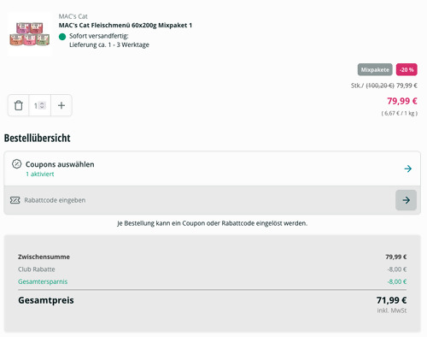
Task: Click the MAC's Cat brand name
Action: pyautogui.click(x=73, y=16)
